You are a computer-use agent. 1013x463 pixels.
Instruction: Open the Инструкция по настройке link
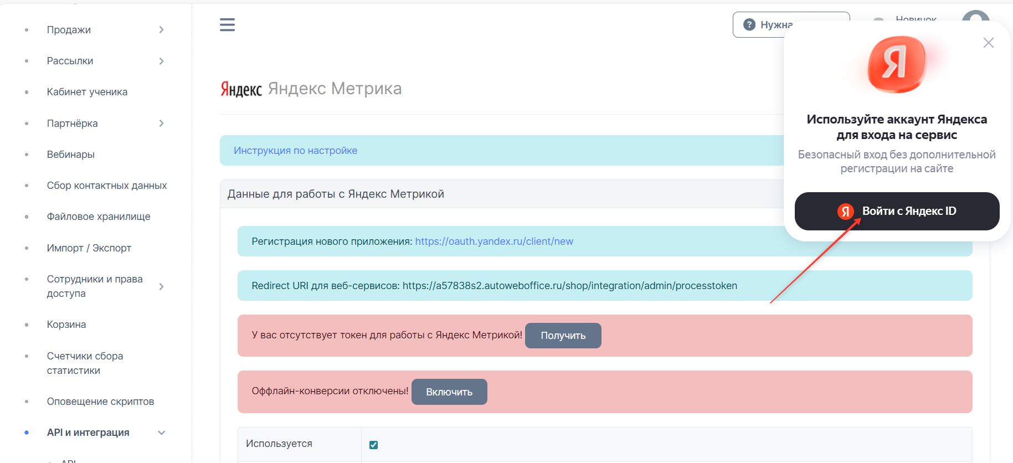coord(295,151)
